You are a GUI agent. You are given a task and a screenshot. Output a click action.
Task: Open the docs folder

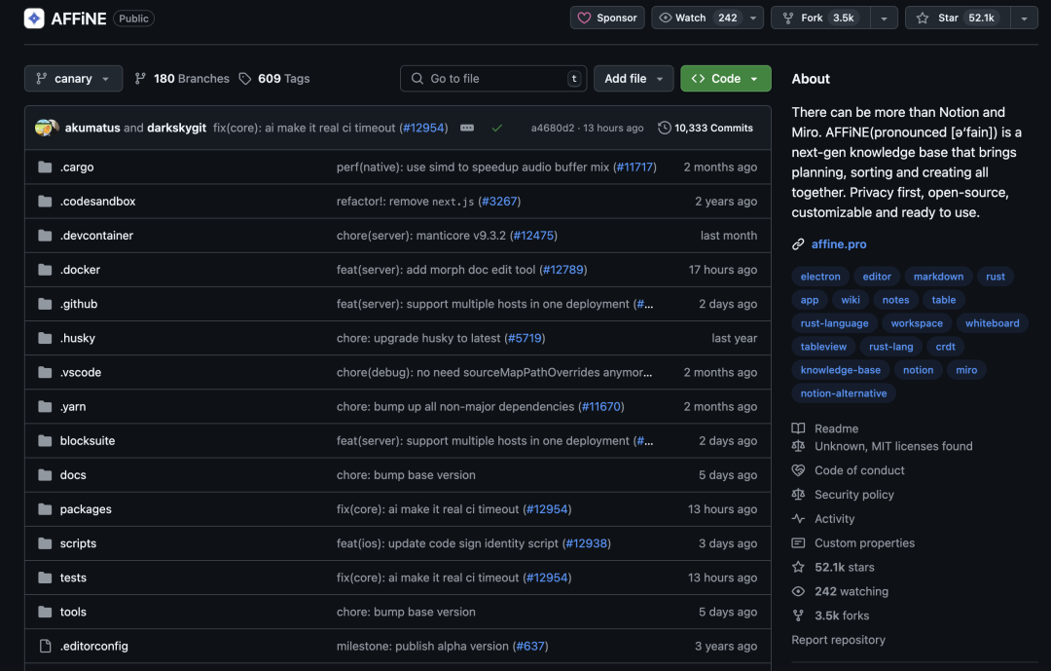[73, 475]
